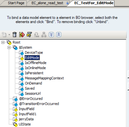Select Saved tree element
This screenshot has width=129, height=127.
point(30,88)
